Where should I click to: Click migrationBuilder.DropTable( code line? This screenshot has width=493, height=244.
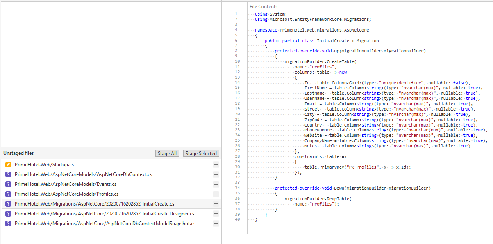click(318, 199)
